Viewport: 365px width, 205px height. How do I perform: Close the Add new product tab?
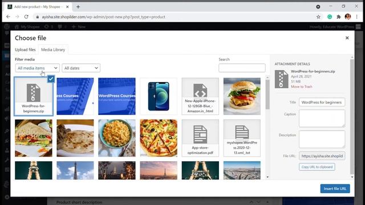(67, 7)
